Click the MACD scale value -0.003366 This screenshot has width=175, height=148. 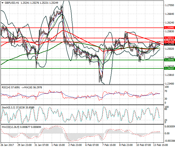point(170,141)
